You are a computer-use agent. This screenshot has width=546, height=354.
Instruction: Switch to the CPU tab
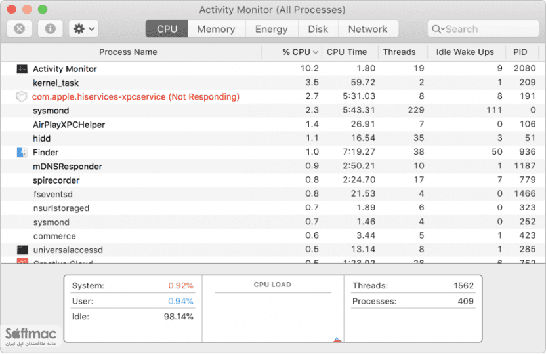167,29
